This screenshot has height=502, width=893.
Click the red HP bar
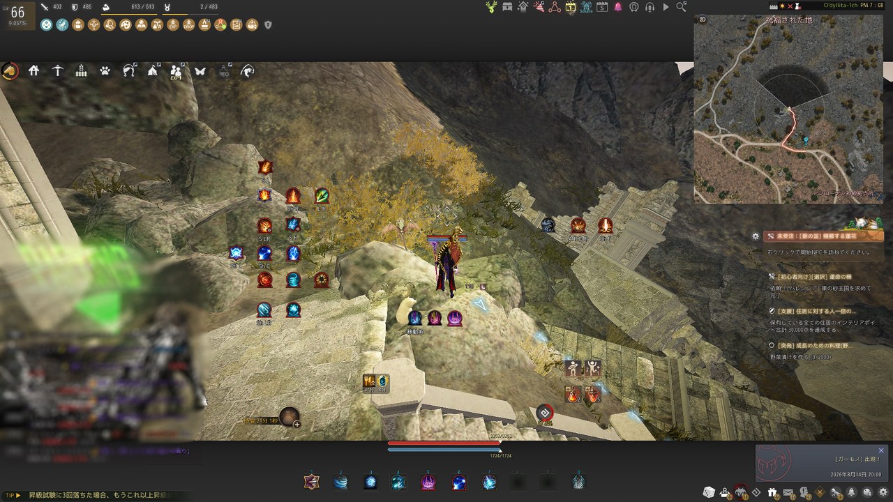click(444, 443)
